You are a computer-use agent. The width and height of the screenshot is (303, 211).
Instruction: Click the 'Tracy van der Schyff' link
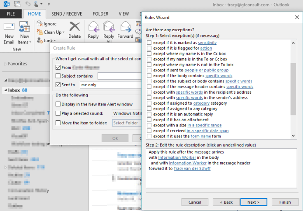tap(192, 169)
